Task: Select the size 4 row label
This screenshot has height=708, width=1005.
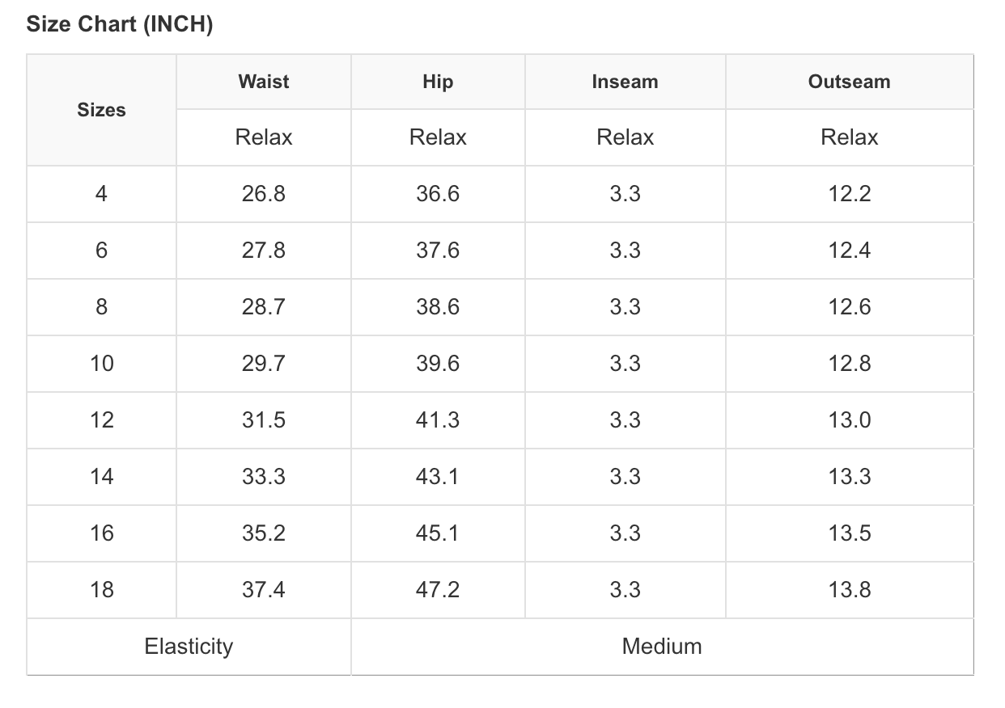Action: (101, 194)
